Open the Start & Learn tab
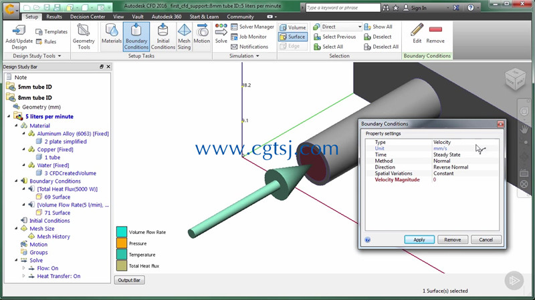The image size is (535, 300). click(204, 17)
